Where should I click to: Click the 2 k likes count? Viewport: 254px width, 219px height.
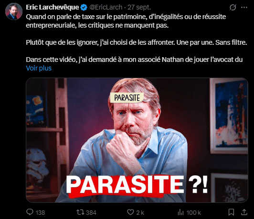[x=140, y=212]
